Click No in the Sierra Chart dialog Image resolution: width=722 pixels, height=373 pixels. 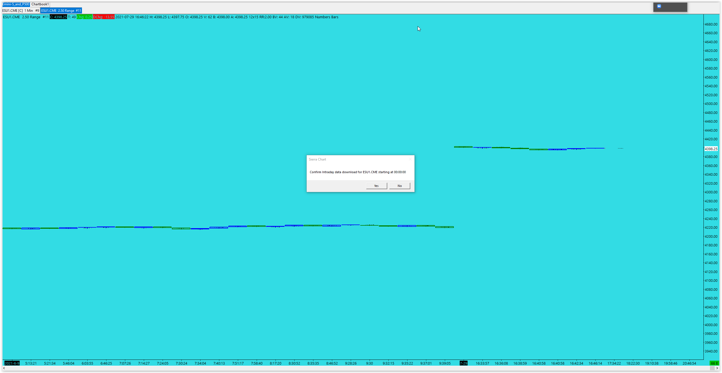pos(399,186)
